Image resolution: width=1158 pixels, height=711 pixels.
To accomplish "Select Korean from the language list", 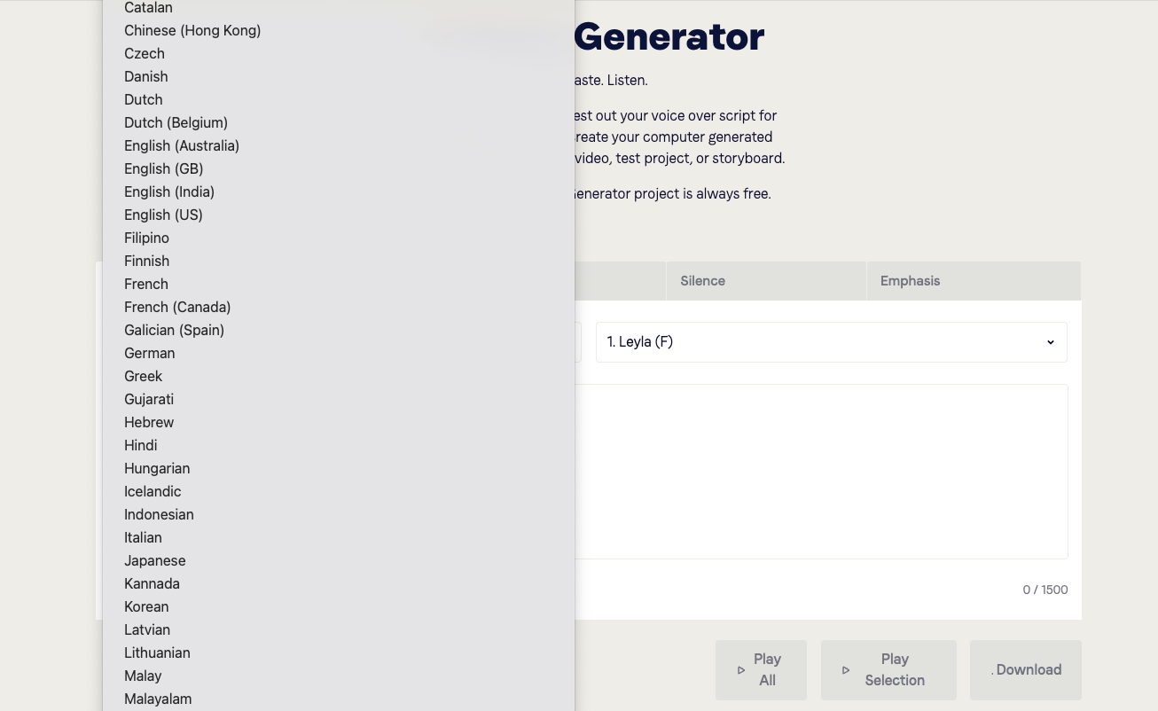I will pos(146,606).
